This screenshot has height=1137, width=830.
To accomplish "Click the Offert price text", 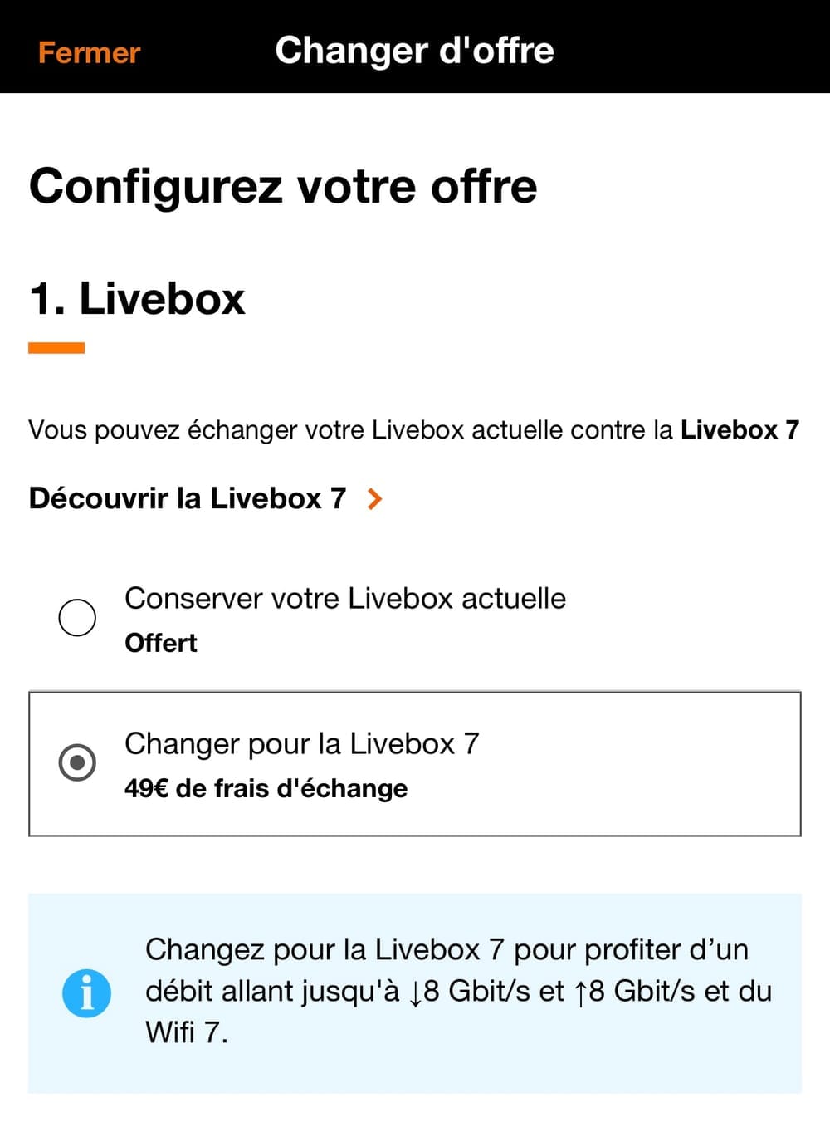I will tap(161, 643).
